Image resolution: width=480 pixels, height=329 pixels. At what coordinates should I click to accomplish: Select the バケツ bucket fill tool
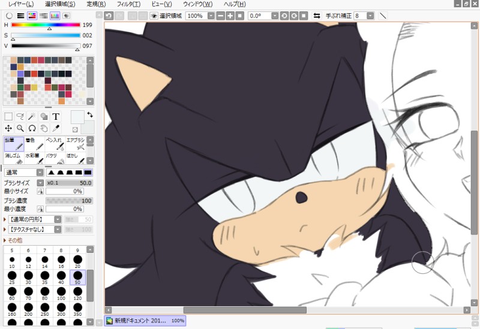point(55,158)
